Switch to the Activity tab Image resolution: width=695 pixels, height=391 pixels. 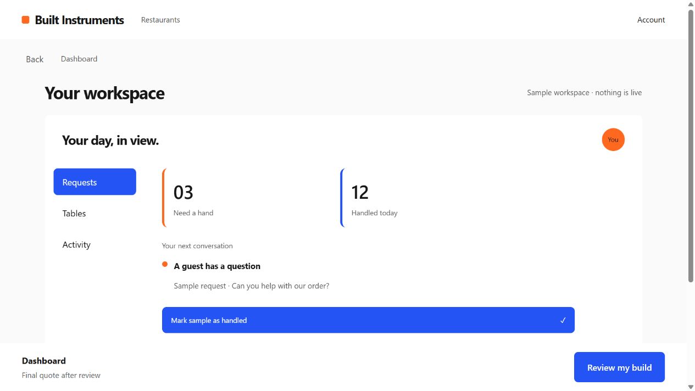[94, 244]
